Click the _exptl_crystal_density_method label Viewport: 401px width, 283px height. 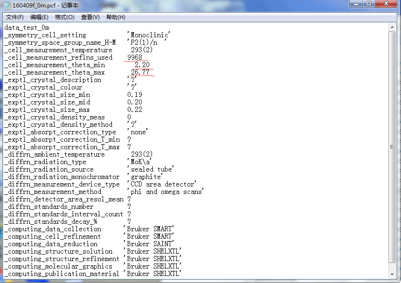[x=59, y=124]
